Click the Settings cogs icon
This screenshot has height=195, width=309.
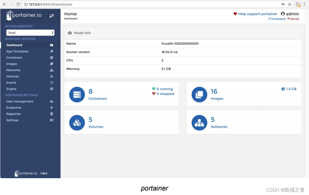[x=51, y=120]
